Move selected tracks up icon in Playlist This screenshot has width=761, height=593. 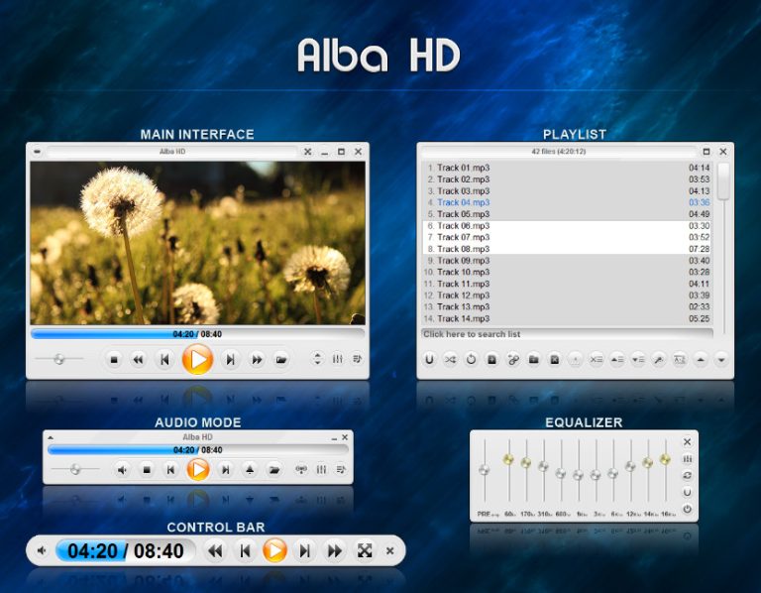pyautogui.click(x=617, y=359)
